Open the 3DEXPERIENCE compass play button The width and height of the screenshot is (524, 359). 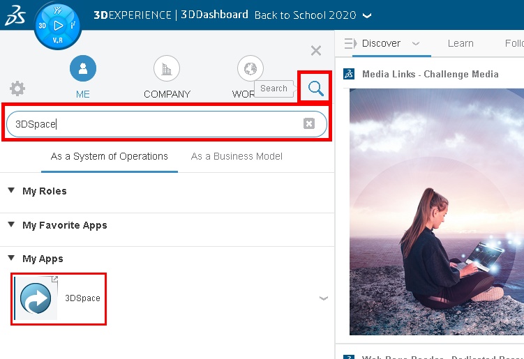point(58,25)
